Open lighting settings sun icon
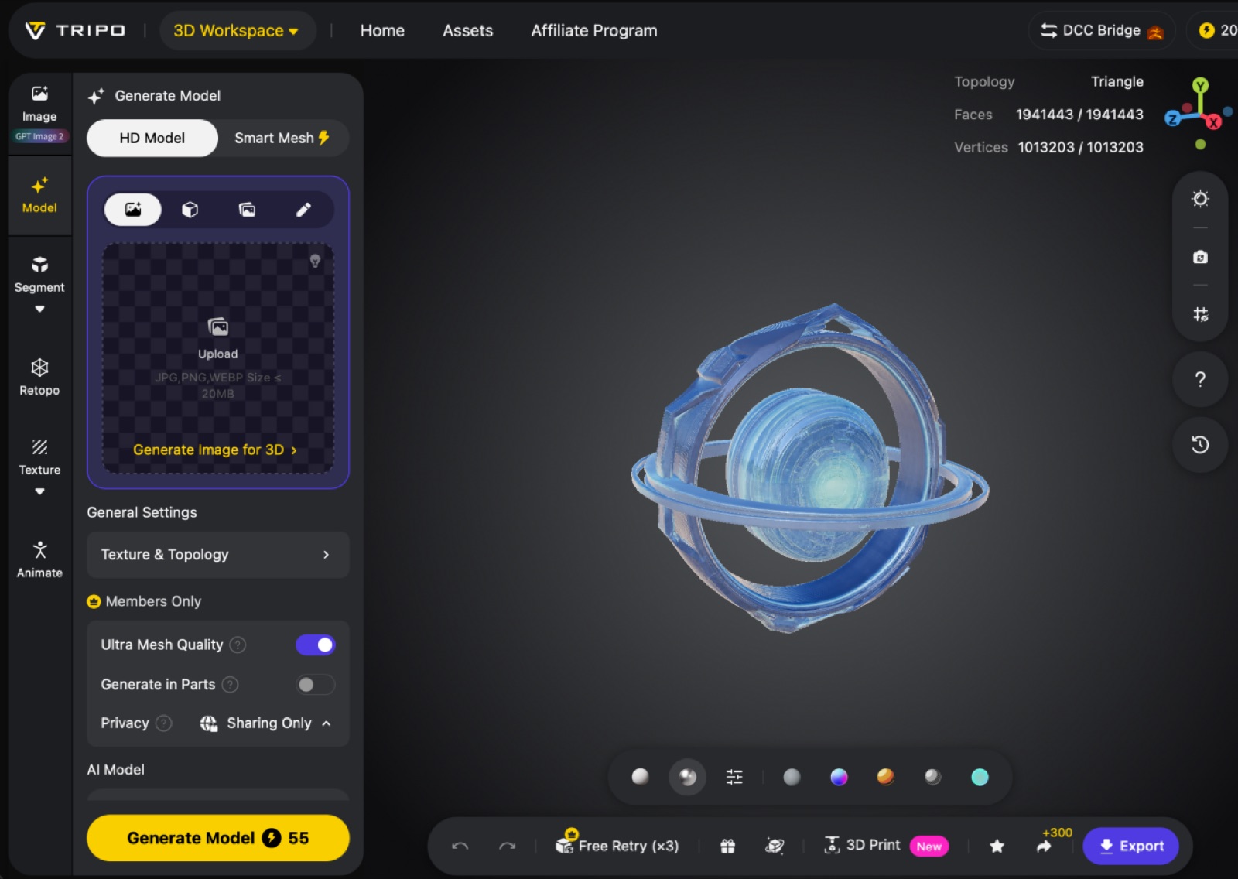Image resolution: width=1238 pixels, height=879 pixels. point(1200,199)
